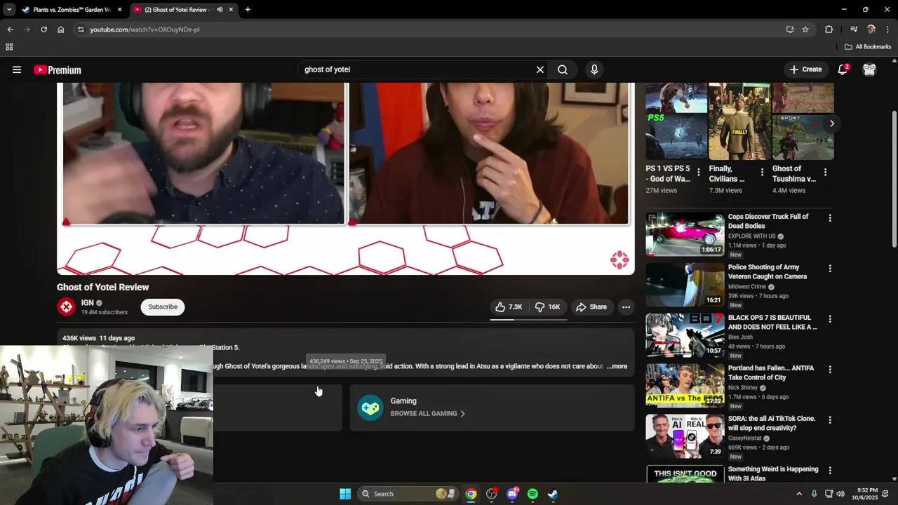Screen dimensions: 898x505
Task: Close the Plants vs. Zombies tab
Action: [x=120, y=10]
